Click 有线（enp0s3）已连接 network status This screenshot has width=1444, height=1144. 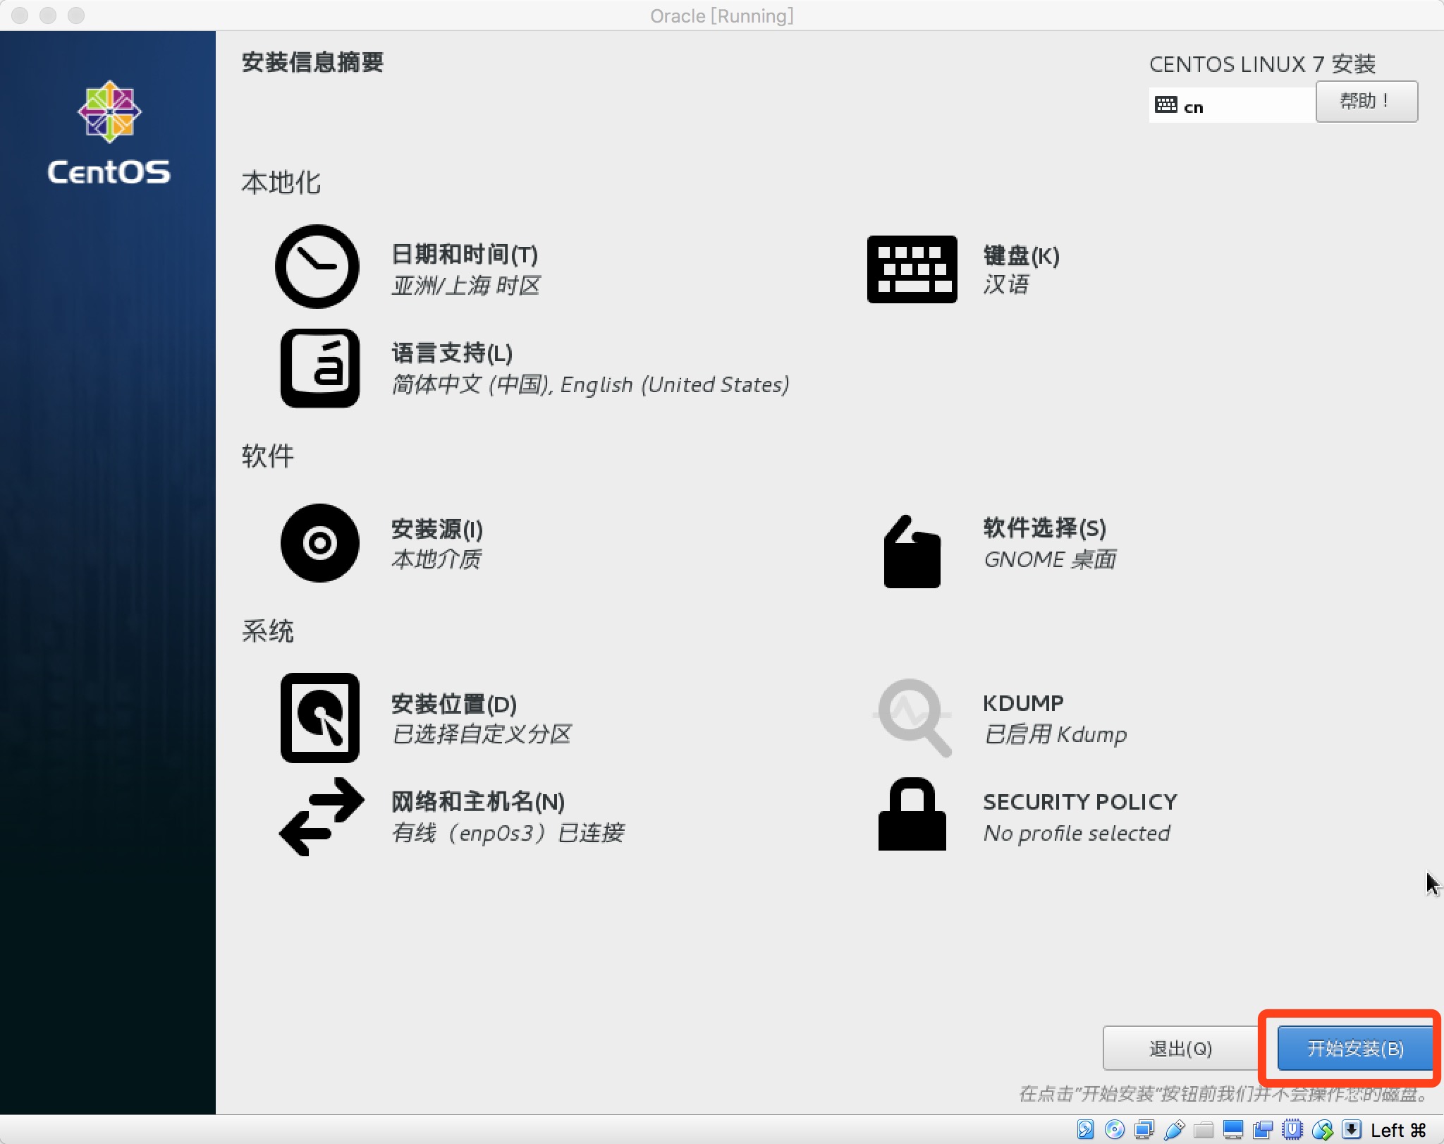coord(508,832)
